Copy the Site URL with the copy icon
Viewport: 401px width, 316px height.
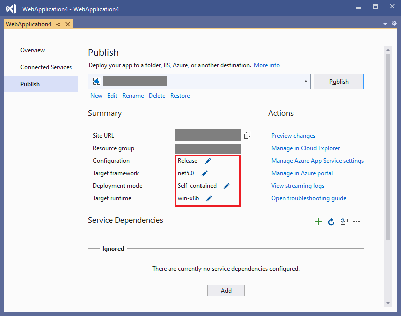(x=247, y=135)
